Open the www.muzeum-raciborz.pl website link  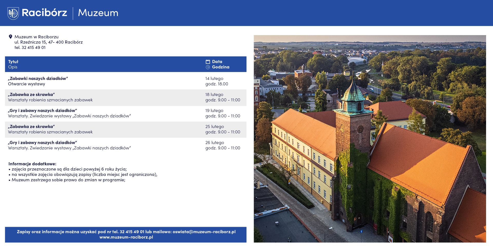(126, 237)
